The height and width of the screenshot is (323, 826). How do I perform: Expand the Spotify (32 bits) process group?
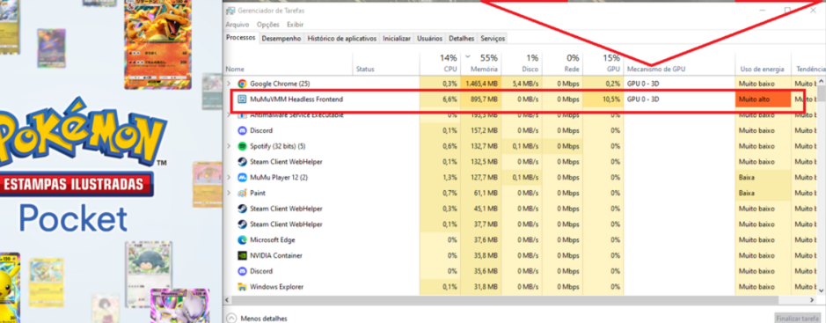click(x=229, y=146)
